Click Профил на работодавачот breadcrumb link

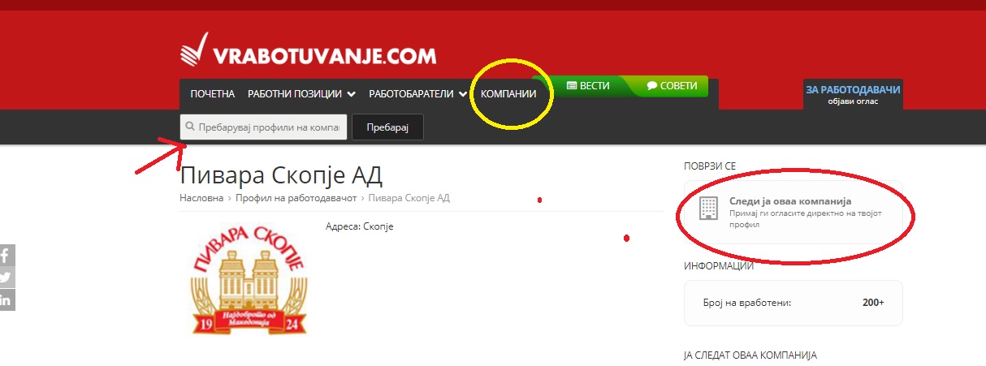click(x=296, y=198)
